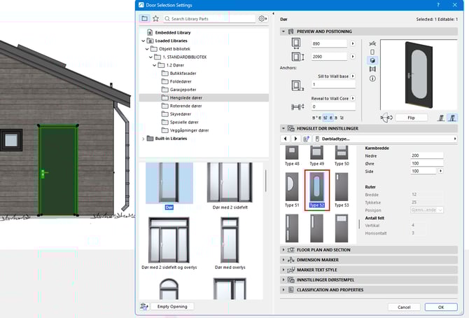Click the Empty Opening button
Image resolution: width=469 pixels, height=318 pixels.
point(171,307)
